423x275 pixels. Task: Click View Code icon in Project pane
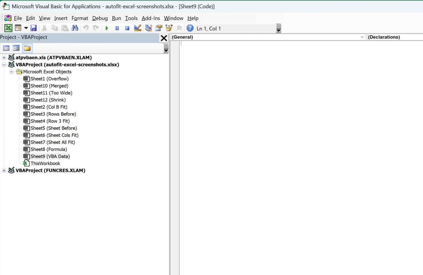click(x=6, y=48)
